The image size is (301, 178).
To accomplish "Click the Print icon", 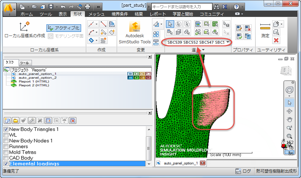I will [88, 7].
